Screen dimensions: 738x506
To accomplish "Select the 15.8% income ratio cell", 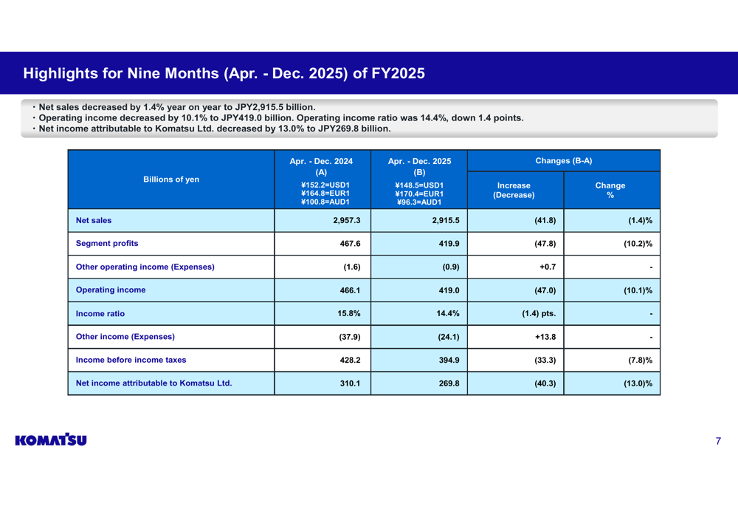I will coord(348,314).
